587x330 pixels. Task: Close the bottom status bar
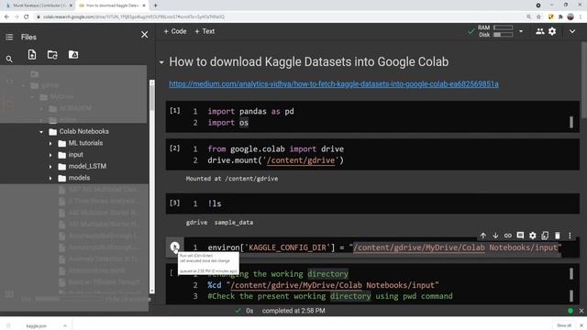[581, 311]
